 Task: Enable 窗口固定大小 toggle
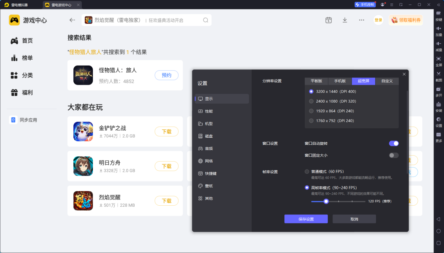pyautogui.click(x=393, y=155)
